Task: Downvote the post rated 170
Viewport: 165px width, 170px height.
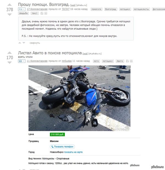Action: [10, 63]
